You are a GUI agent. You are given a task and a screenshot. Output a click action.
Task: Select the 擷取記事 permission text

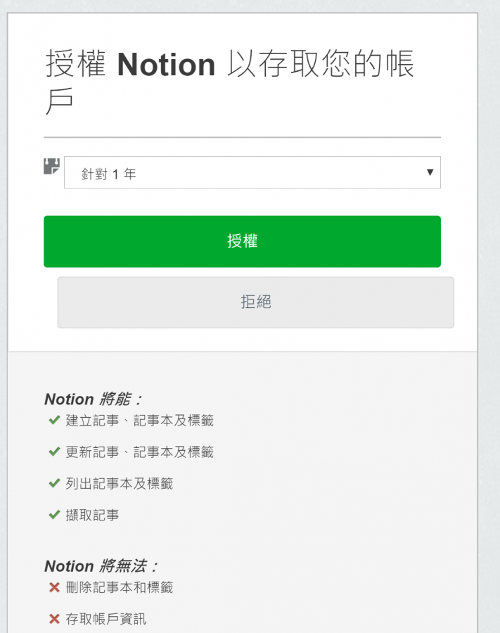pyautogui.click(x=92, y=515)
